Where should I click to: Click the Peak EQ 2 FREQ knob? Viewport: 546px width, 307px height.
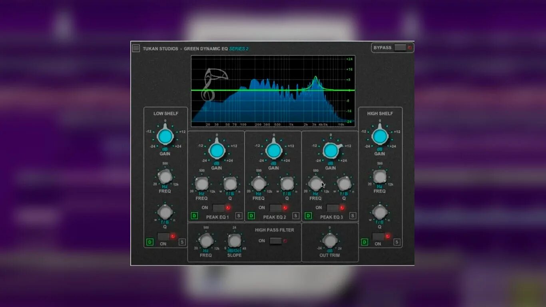pos(259,184)
